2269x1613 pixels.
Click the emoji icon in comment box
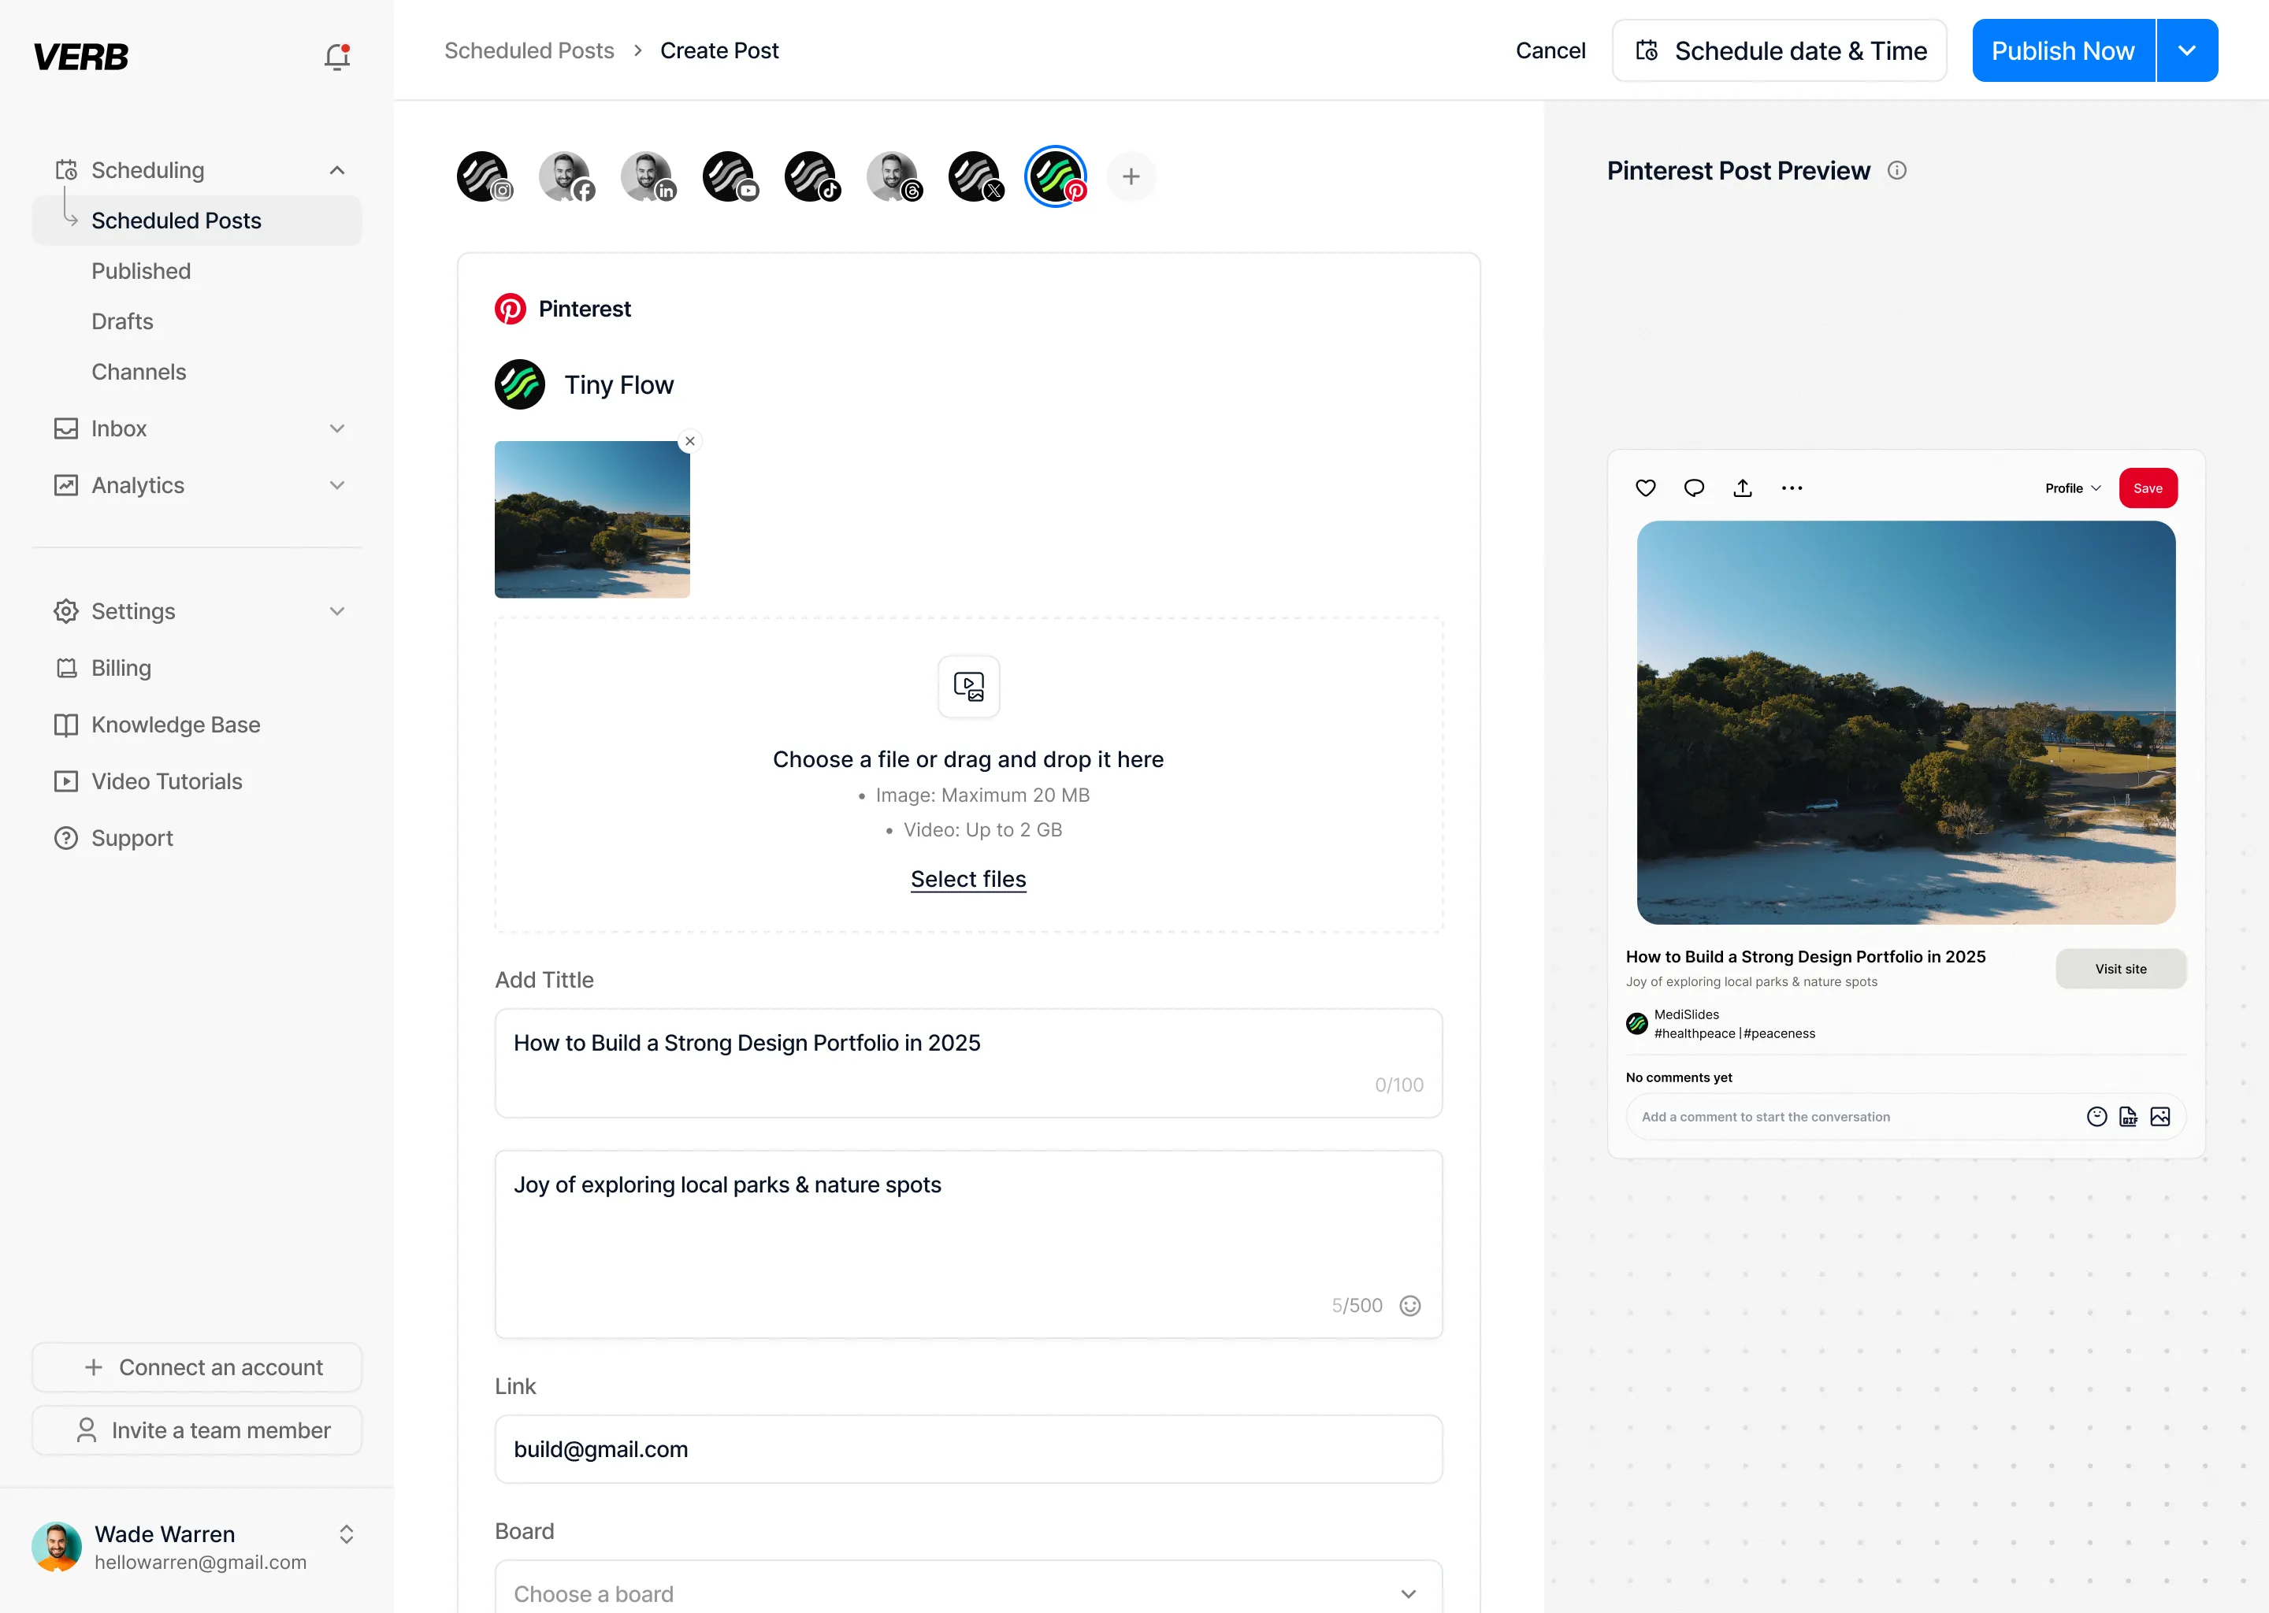pyautogui.click(x=2096, y=1116)
